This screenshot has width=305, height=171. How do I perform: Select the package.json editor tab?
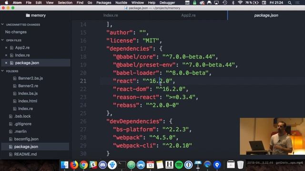pos(266,15)
